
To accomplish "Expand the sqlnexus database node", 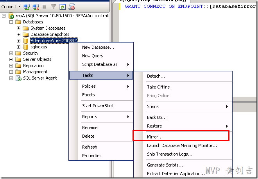I will 19,47.
